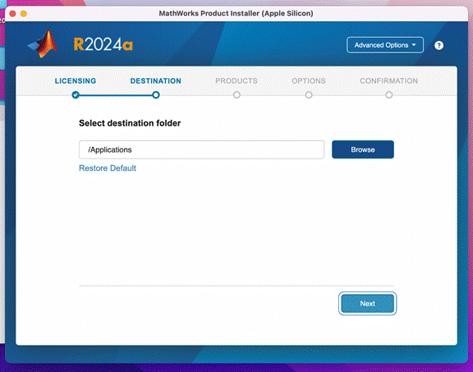Click the Options step circle marker

click(x=309, y=95)
